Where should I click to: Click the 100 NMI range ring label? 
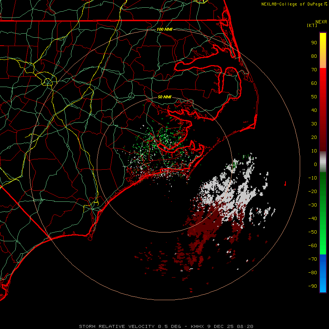pos(164,29)
